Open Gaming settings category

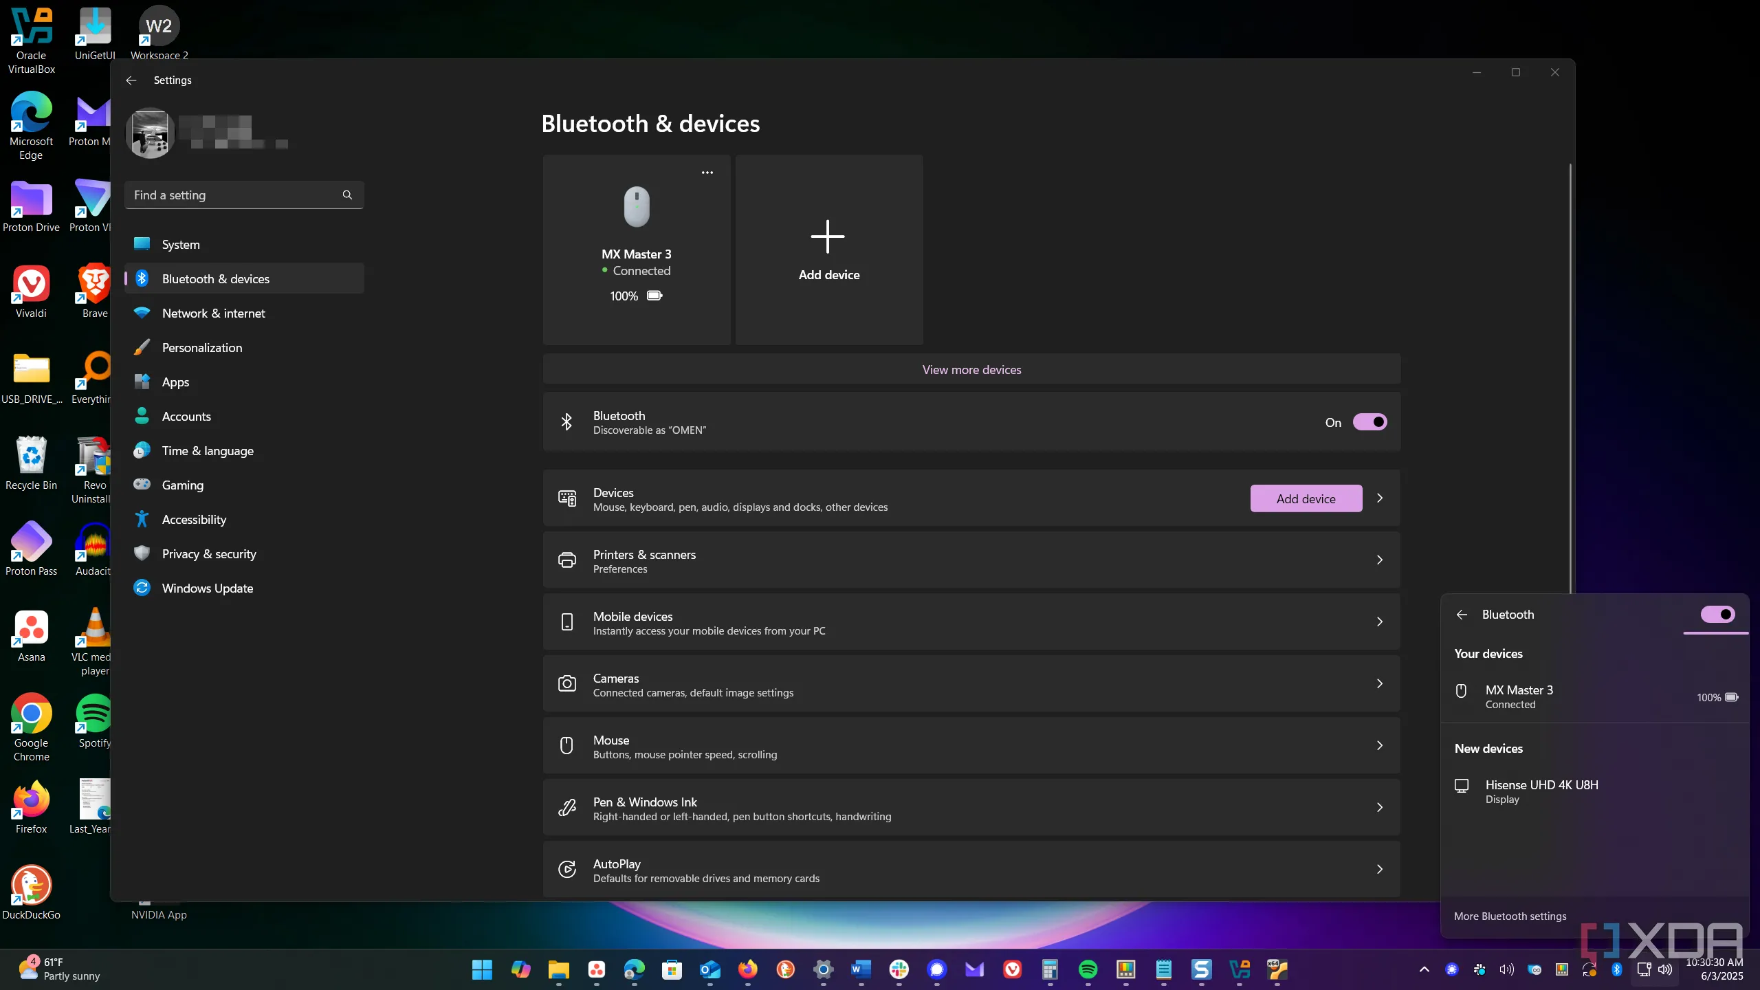tap(244, 485)
